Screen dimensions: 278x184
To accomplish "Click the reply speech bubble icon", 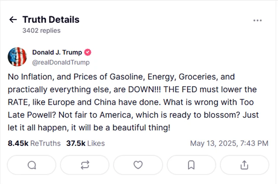I will tap(32, 165).
